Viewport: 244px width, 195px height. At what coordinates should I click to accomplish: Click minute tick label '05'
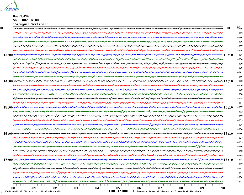coord(118,188)
